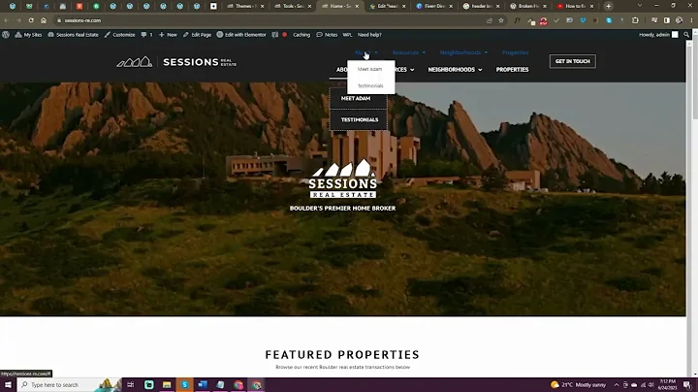
Task: Open Microsoft Word from the taskbar
Action: pyautogui.click(x=203, y=385)
